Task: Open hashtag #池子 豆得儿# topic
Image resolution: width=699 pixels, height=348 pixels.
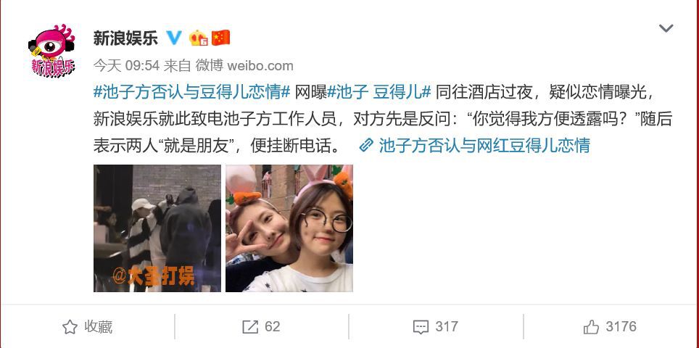Action: coord(379,92)
